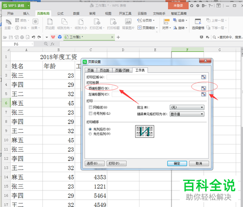The image size is (243, 207).
Task: Click the range selector for 打印区域
Action: [x=204, y=77]
